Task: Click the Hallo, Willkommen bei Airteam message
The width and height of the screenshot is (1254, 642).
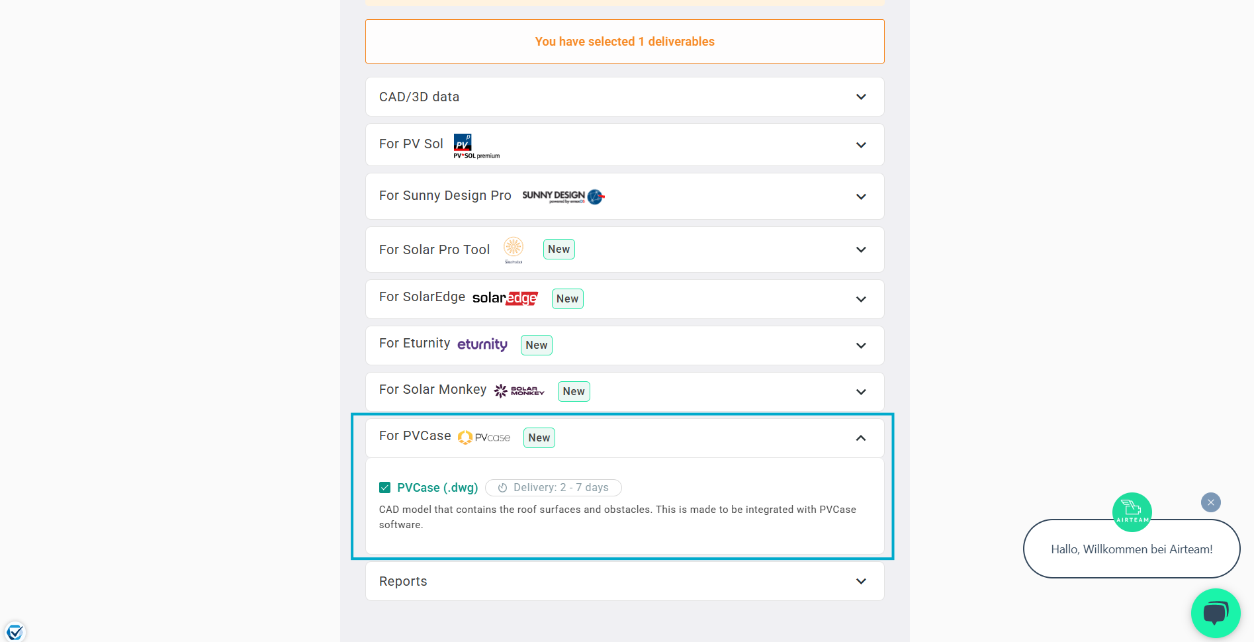Action: [x=1132, y=549]
